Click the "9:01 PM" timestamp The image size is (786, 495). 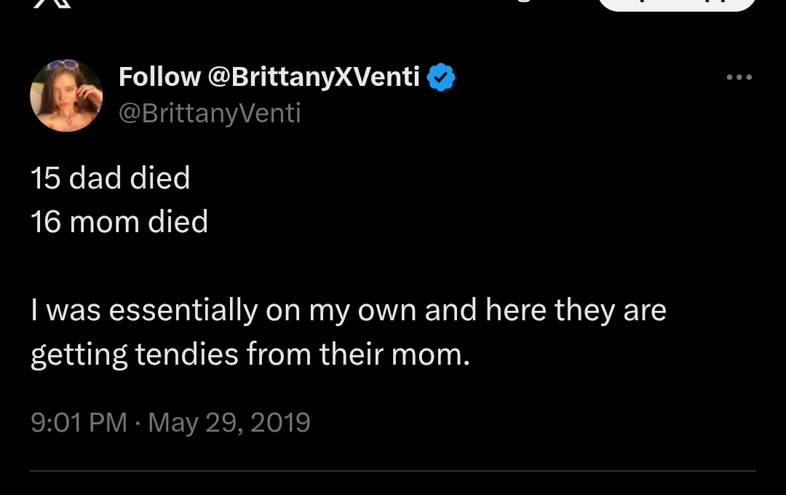click(x=79, y=422)
